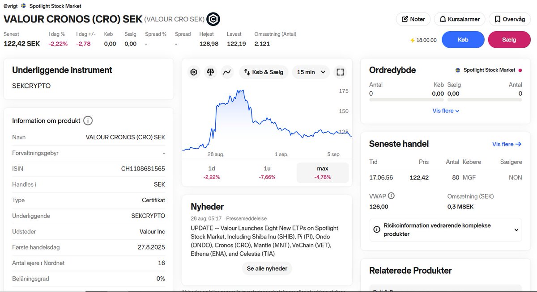Click the blue Køb button

click(x=463, y=39)
